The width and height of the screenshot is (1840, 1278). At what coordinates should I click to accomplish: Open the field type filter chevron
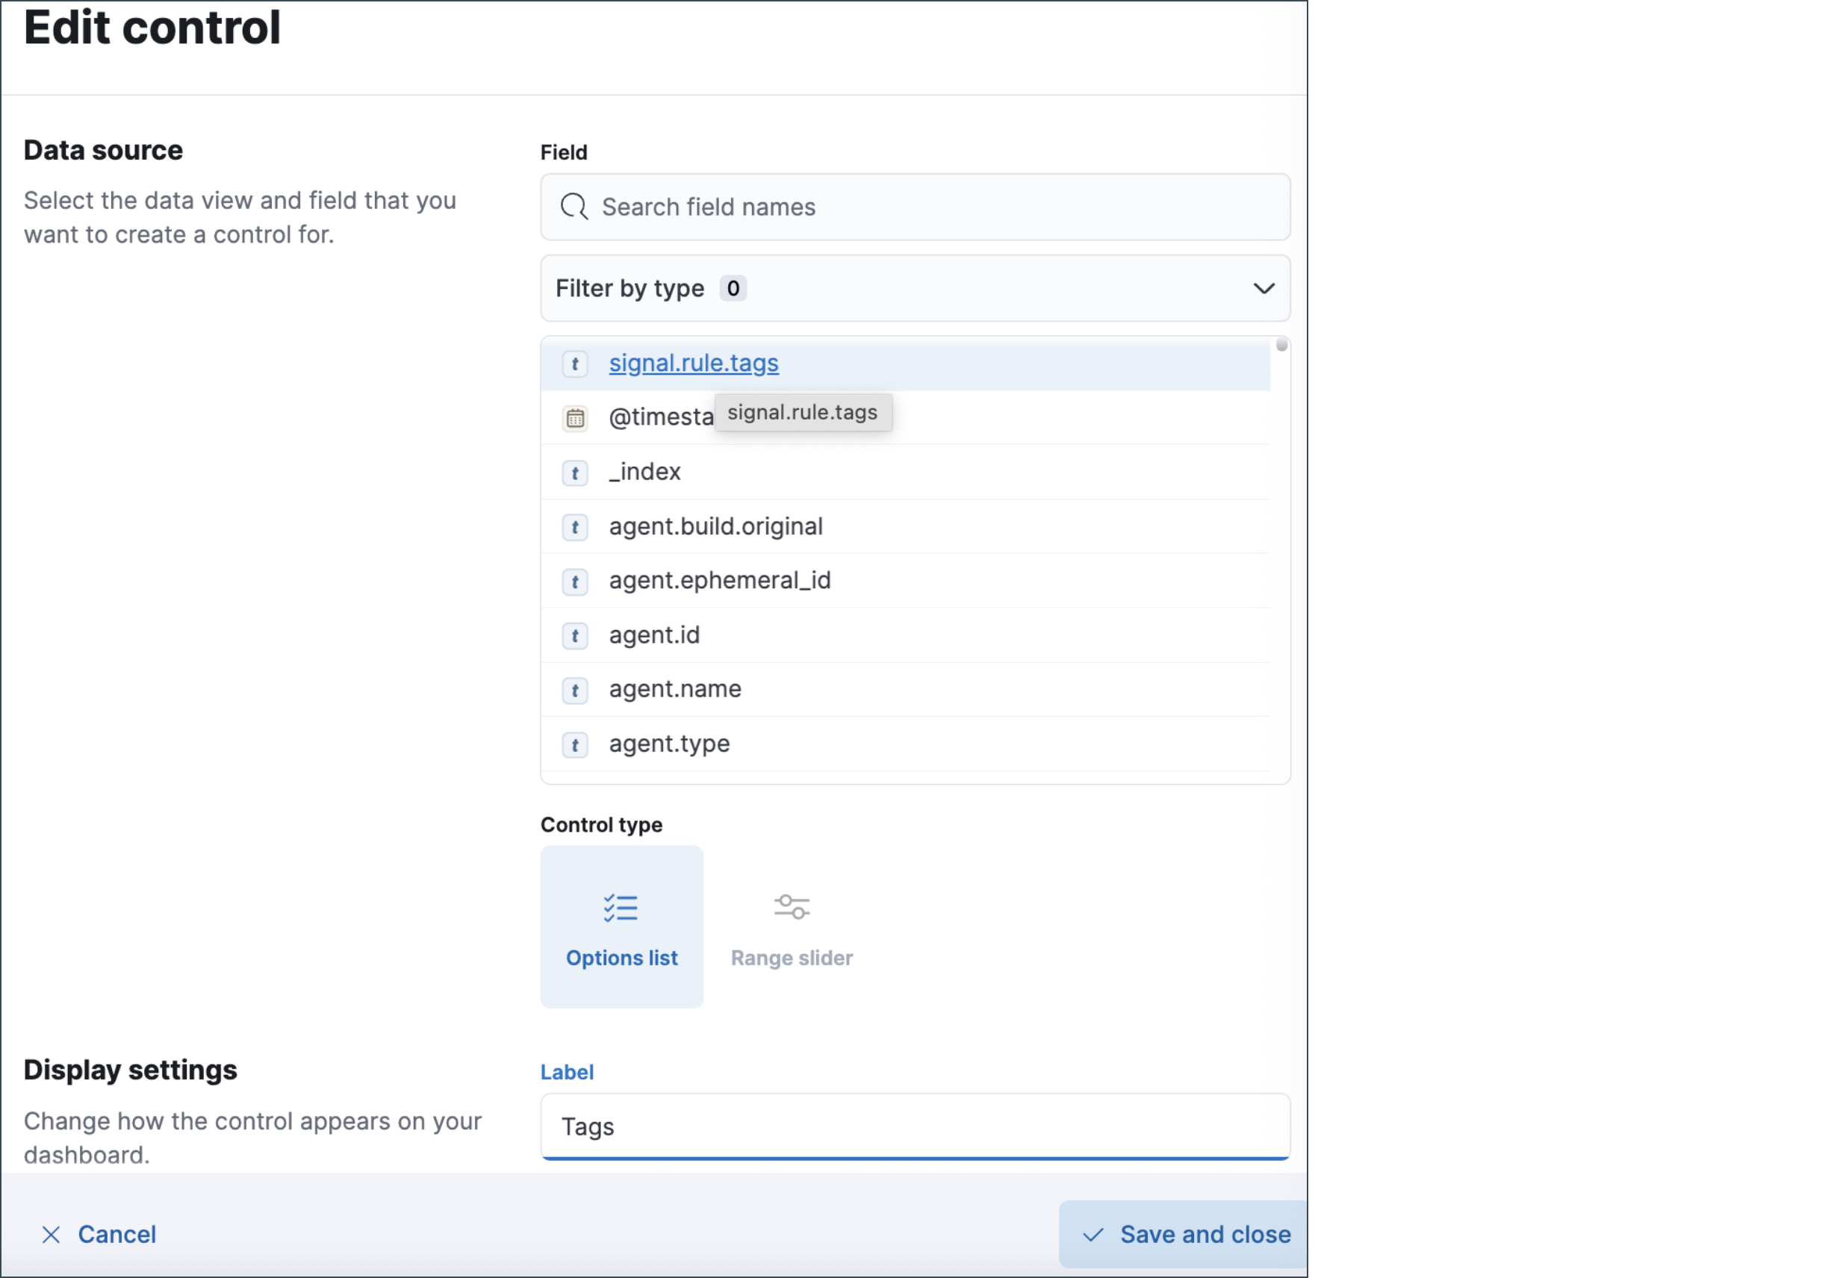click(x=1264, y=288)
